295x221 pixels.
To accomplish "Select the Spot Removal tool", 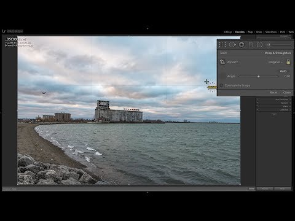I will click(x=232, y=44).
